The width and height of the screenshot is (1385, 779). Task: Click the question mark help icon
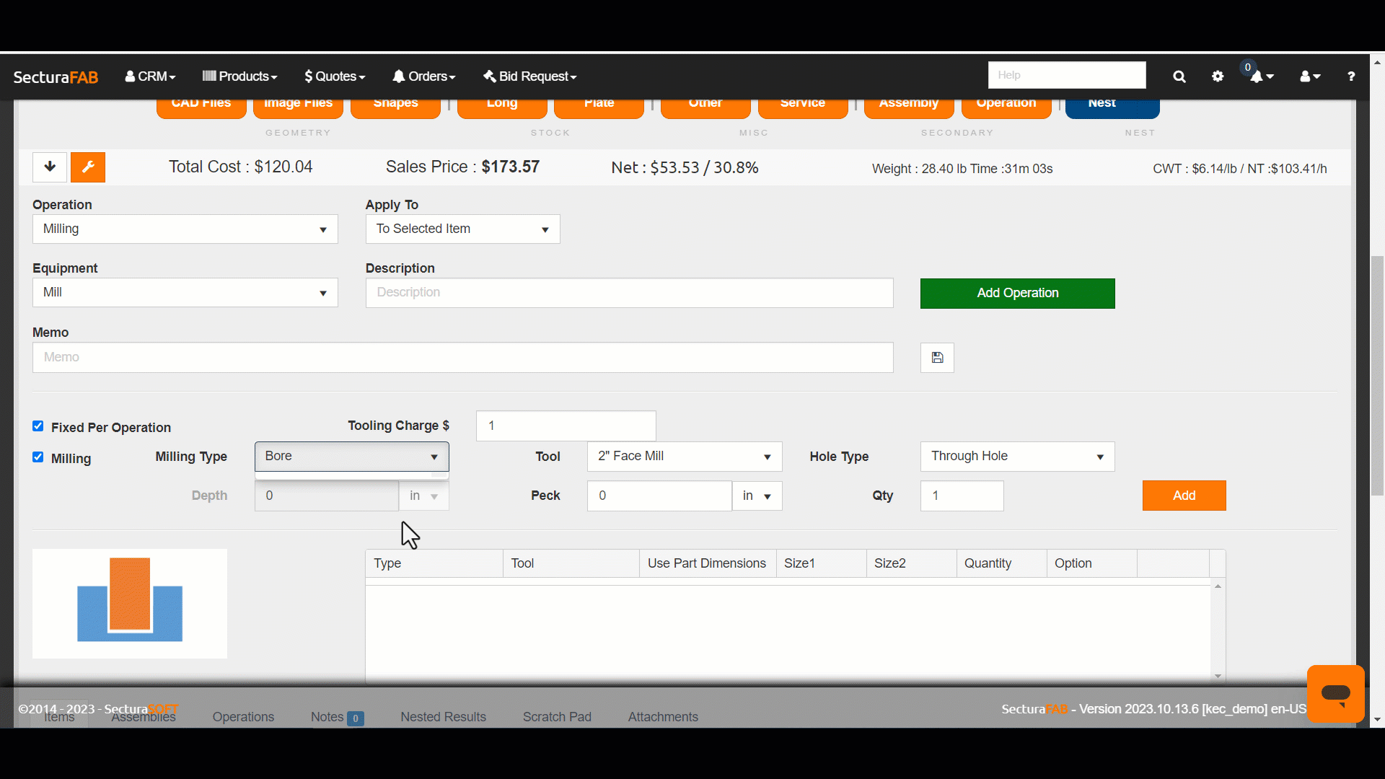[1350, 76]
